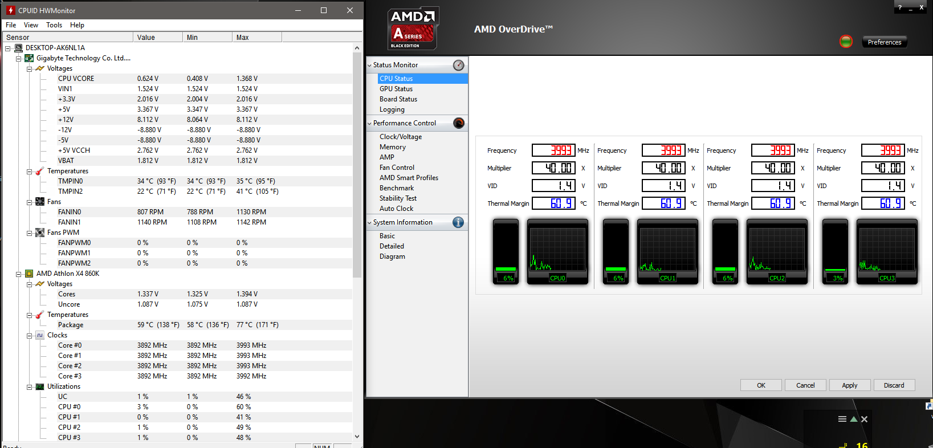Screen dimensions: 933x448
Task: Click the fan icon beside Fans
Action: 40,202
